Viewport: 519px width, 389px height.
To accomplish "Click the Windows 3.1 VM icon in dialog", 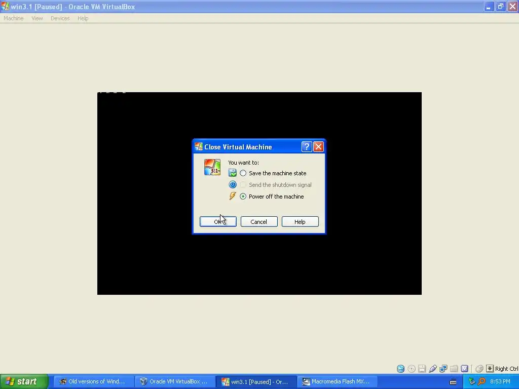I will pyautogui.click(x=212, y=167).
